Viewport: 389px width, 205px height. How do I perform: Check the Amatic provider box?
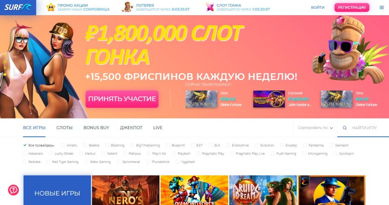[63, 146]
